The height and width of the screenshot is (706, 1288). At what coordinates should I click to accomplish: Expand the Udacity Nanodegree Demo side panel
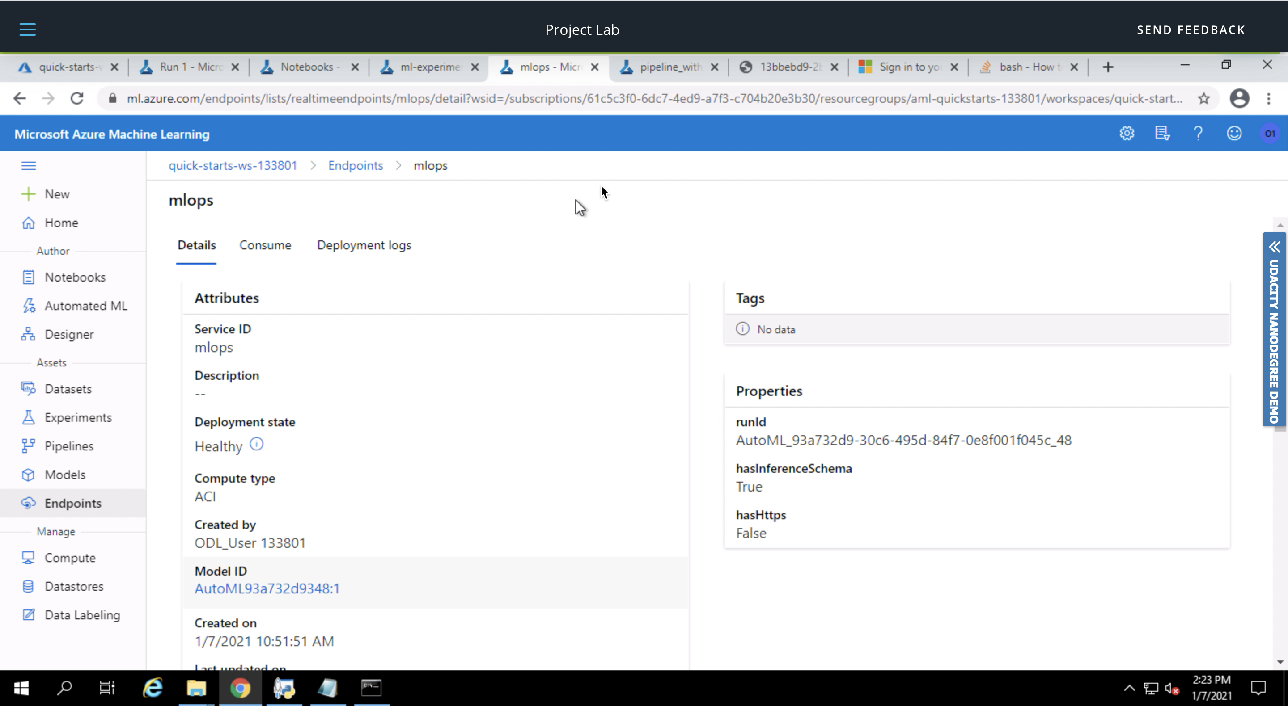1274,247
